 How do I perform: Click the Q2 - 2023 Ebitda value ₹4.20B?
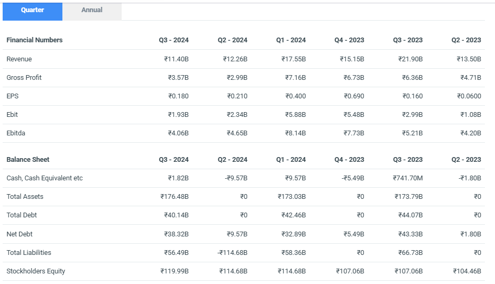(x=469, y=133)
